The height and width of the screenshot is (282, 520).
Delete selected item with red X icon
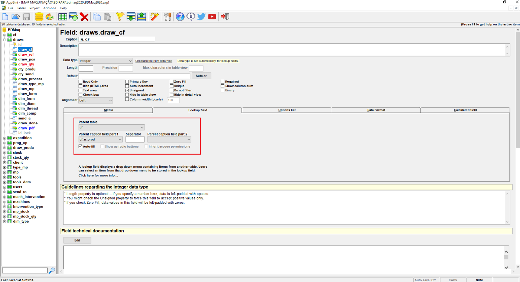coord(84,16)
